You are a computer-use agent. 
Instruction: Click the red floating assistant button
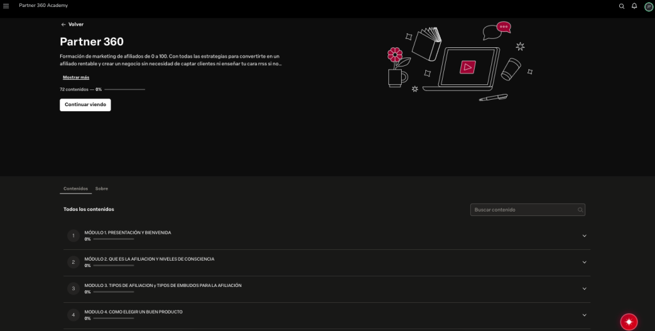click(x=629, y=322)
